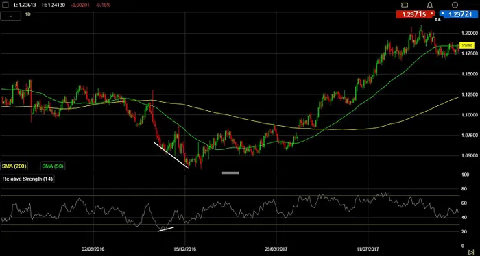Screen dimensions: 480x256
Task: Open the instrument info icon
Action: coord(455,5)
